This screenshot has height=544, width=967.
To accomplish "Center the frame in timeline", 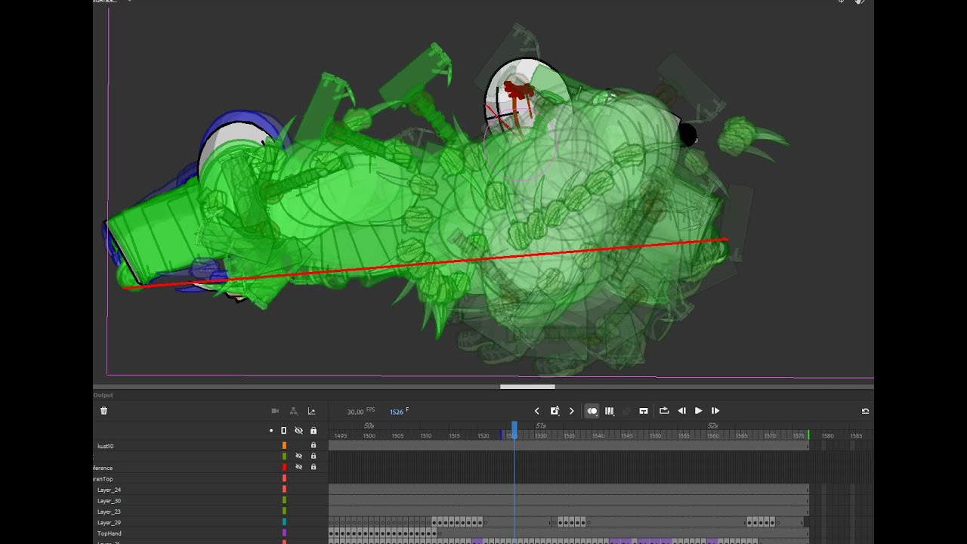I will point(644,411).
